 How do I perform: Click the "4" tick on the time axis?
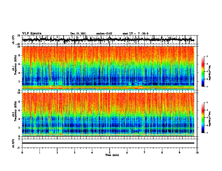(x=92, y=153)
